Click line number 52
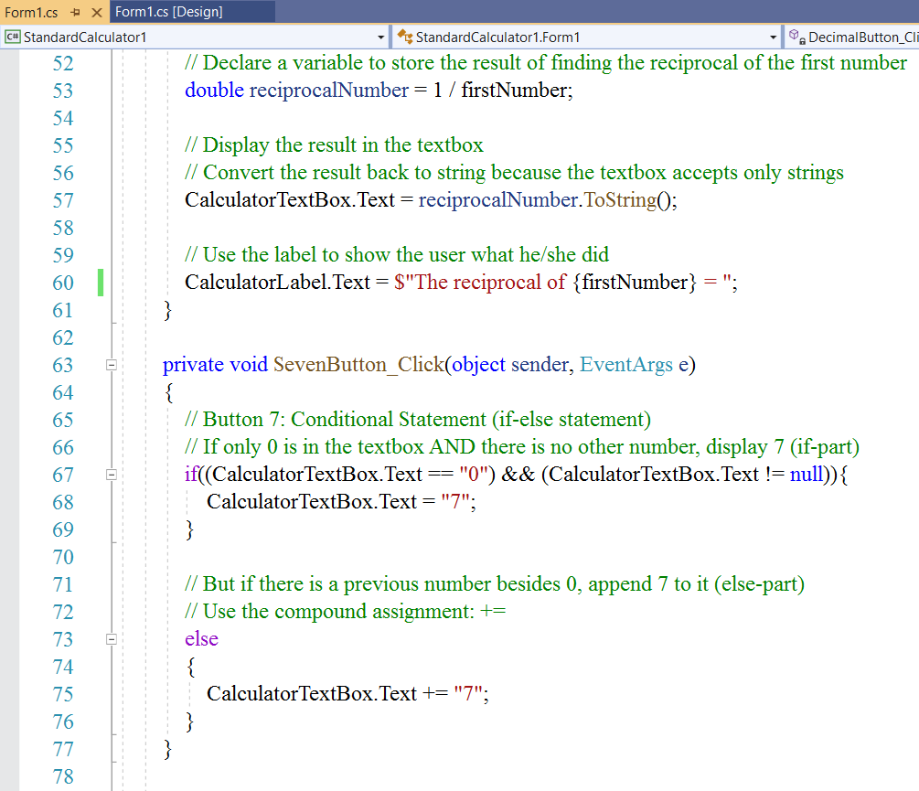The width and height of the screenshot is (919, 791). tap(63, 63)
